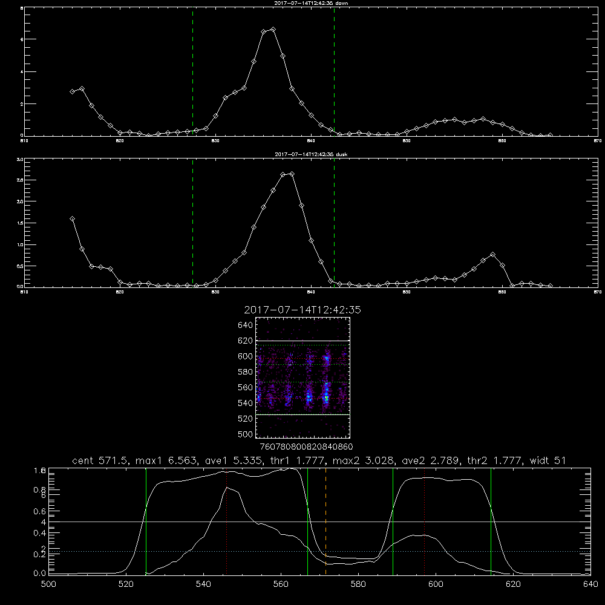Click the 560 label on bottom plot x-axis
Viewport: 605px width, 605px height.
click(x=281, y=584)
